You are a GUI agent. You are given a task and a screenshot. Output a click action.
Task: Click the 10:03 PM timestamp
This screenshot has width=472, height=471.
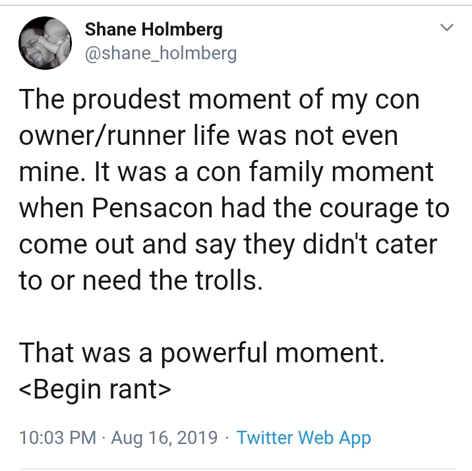pyautogui.click(x=57, y=437)
